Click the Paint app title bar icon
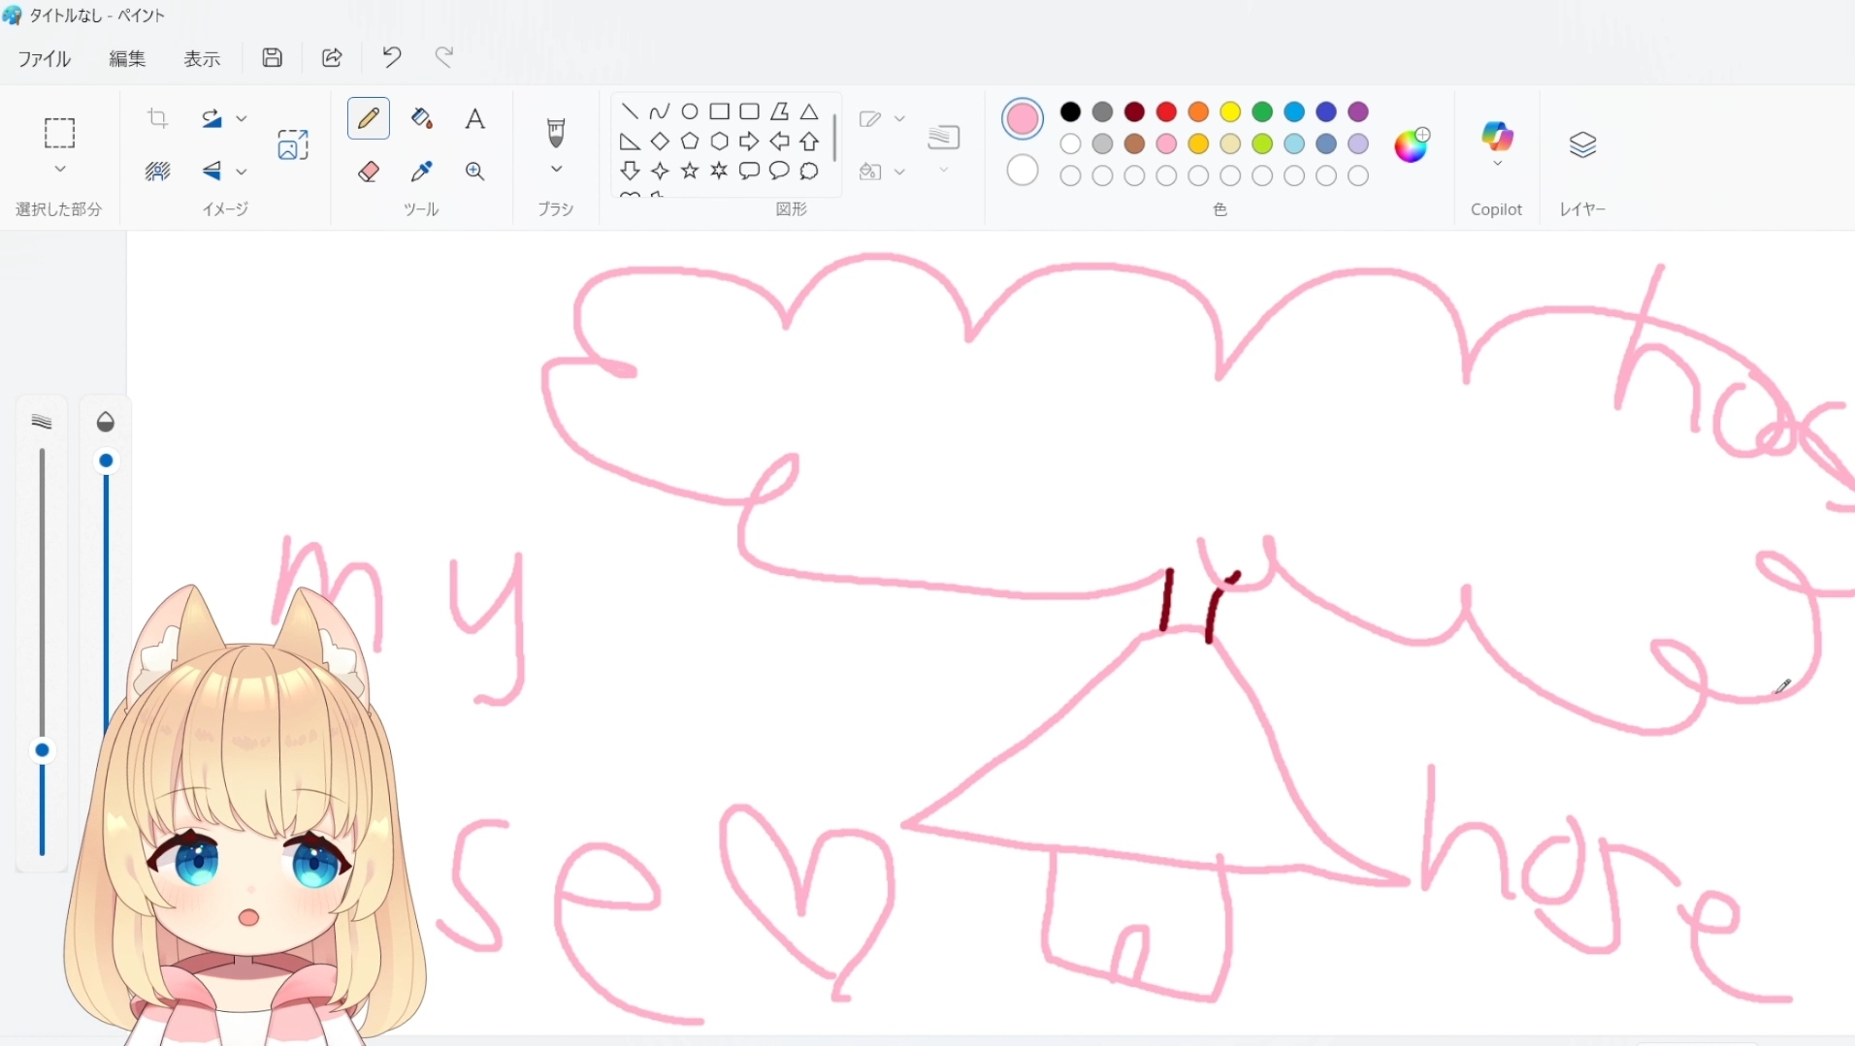 (12, 16)
